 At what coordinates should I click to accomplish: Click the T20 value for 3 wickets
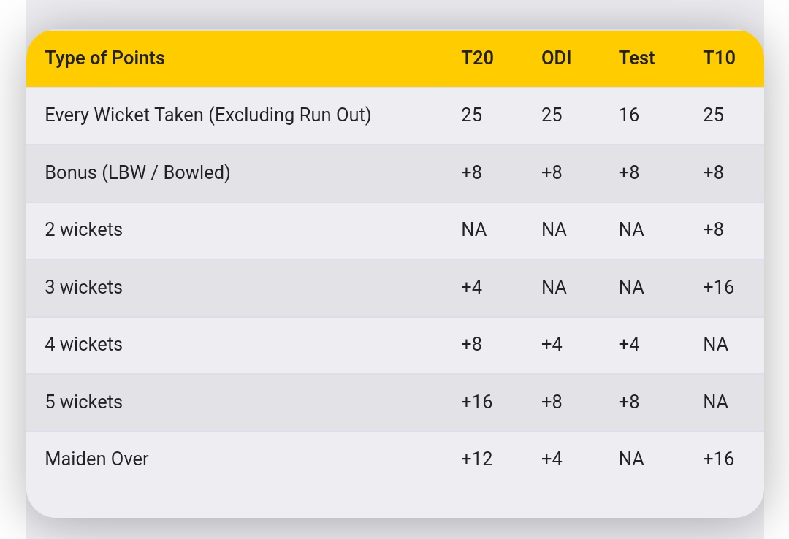[x=471, y=287]
